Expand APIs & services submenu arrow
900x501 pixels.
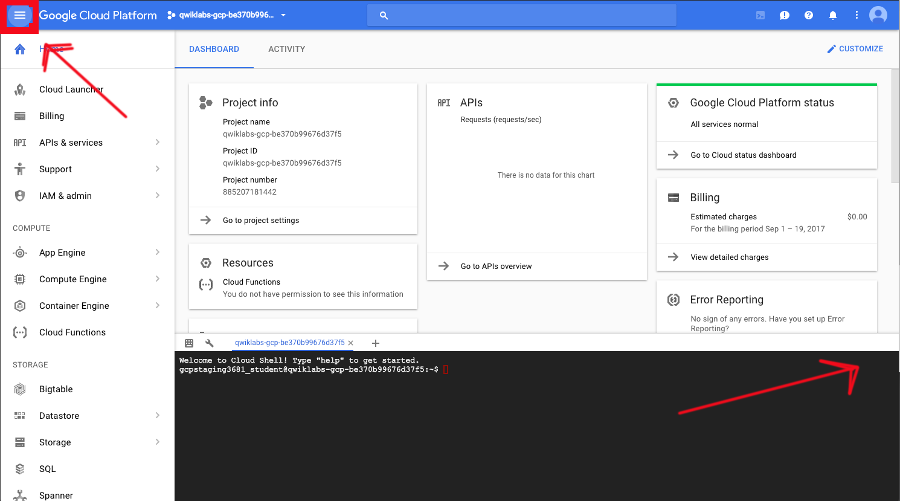(158, 143)
